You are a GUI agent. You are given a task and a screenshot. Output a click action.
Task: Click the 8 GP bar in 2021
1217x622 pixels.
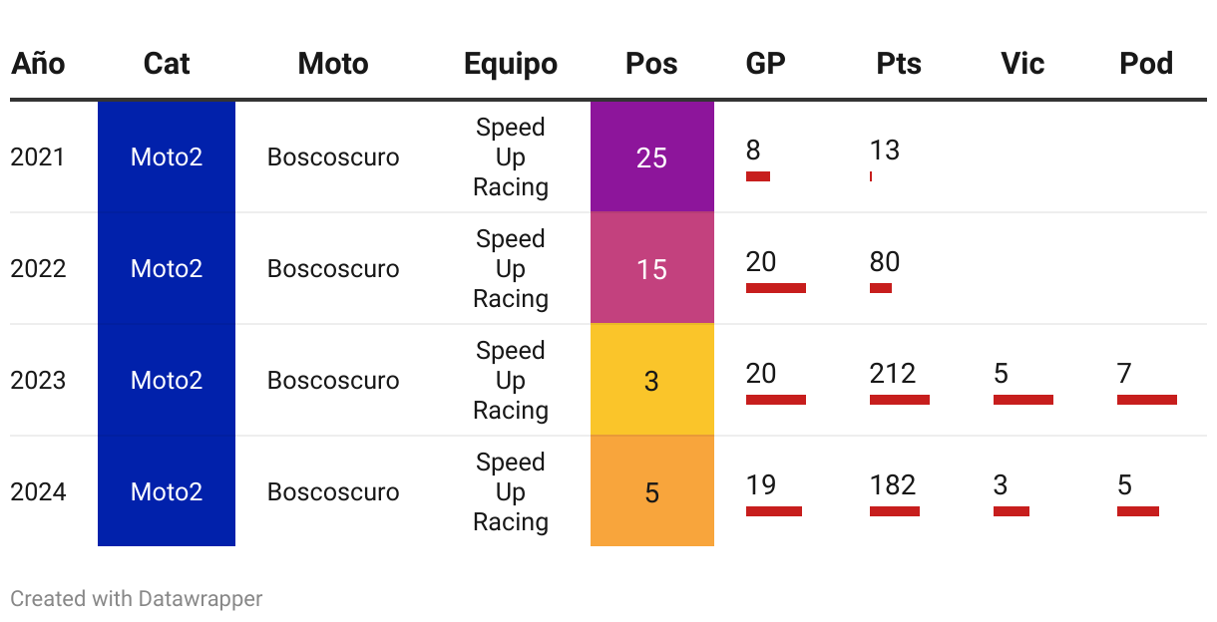[758, 176]
